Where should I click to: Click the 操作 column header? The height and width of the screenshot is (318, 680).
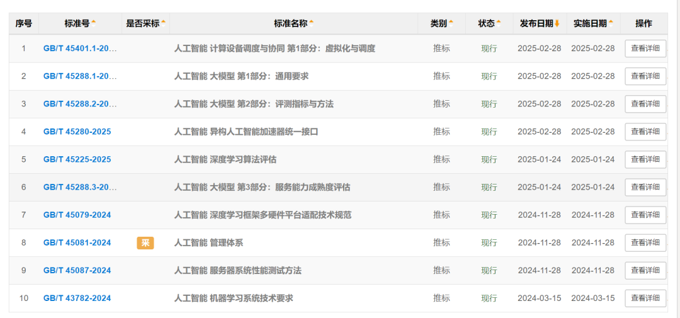[643, 24]
